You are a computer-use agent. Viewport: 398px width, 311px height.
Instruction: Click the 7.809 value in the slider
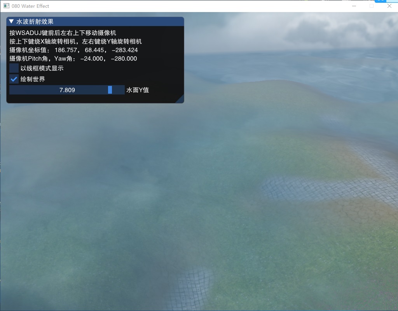[x=67, y=90]
